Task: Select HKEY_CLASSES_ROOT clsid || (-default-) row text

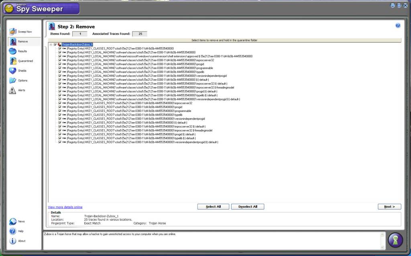Action: coord(127,123)
